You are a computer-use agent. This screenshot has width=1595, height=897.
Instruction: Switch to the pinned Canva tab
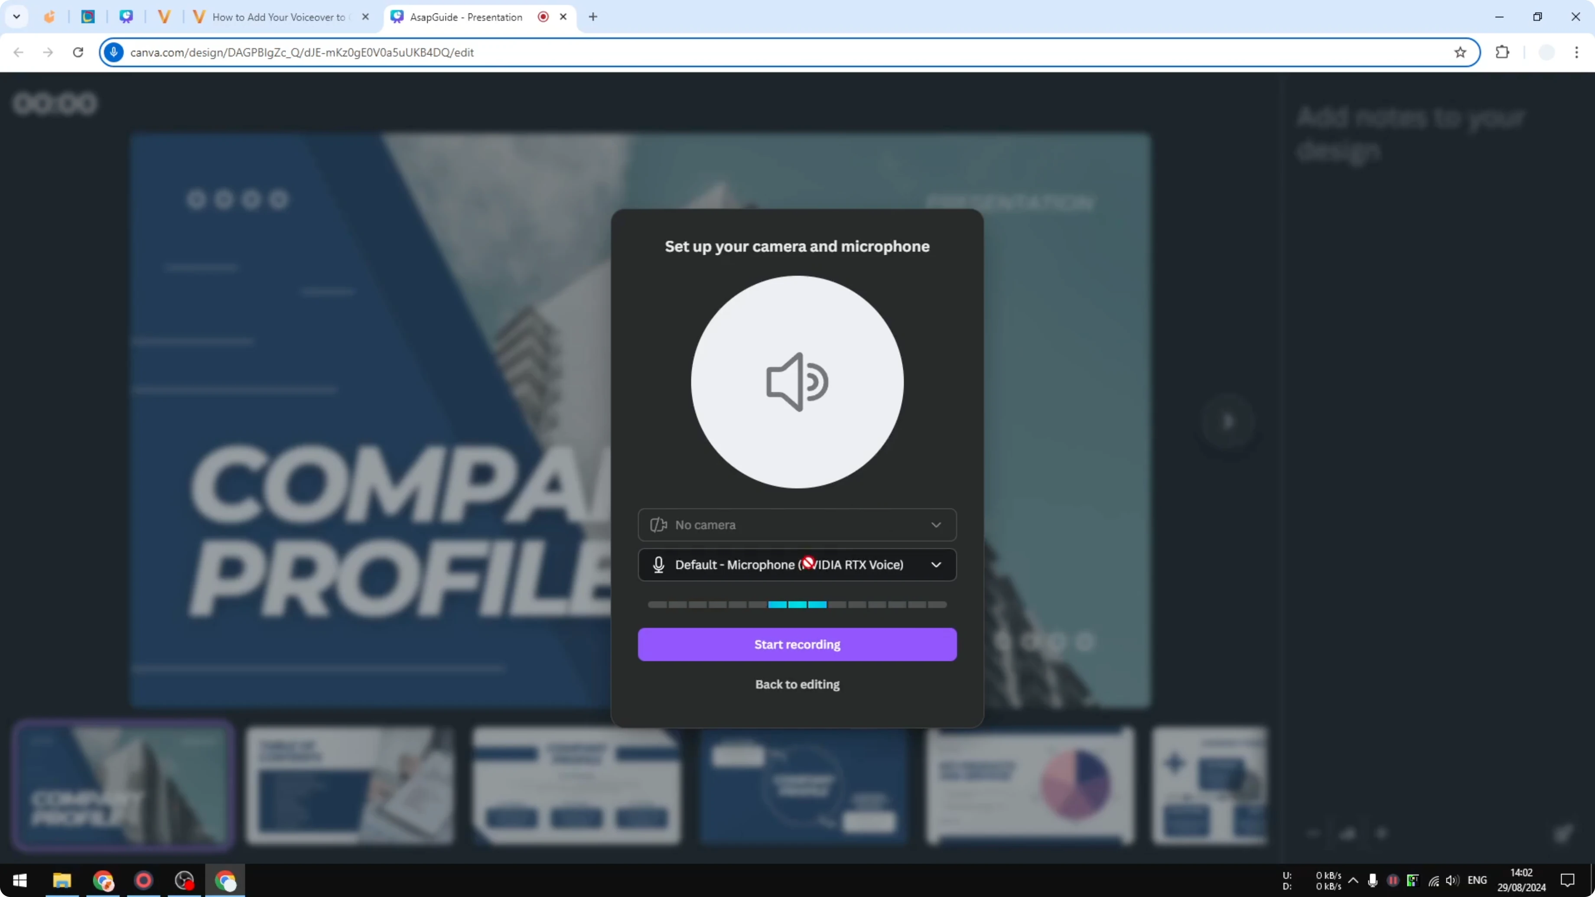pos(126,17)
